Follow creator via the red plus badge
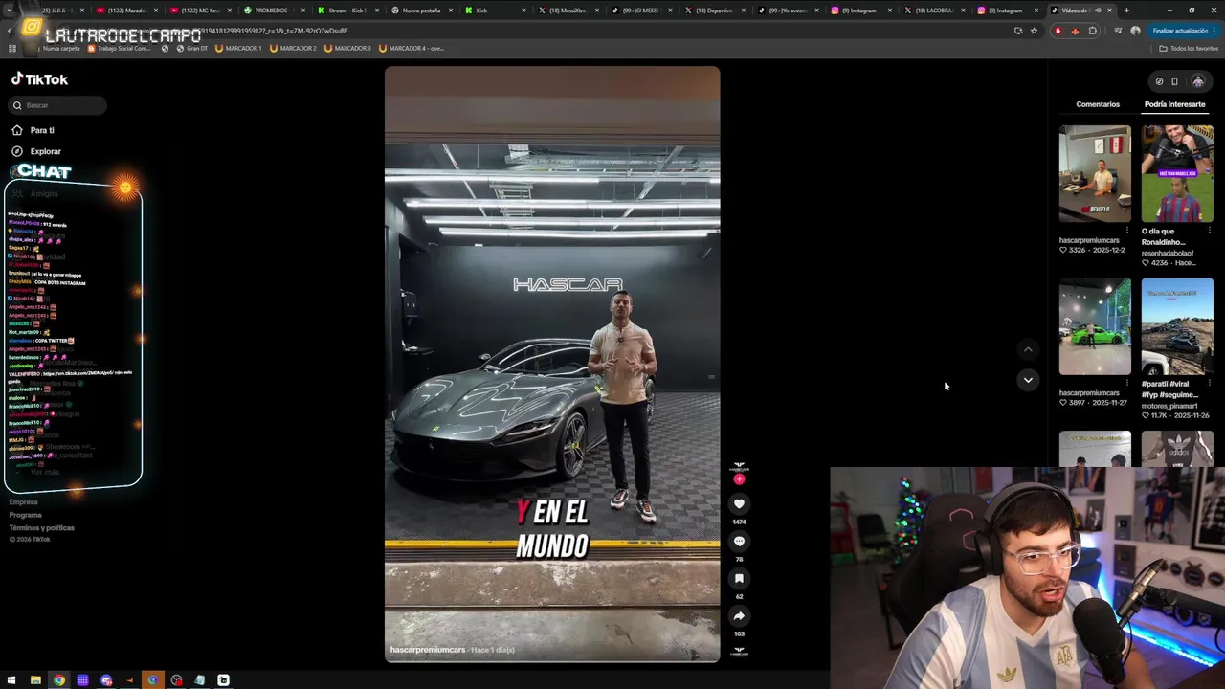 [739, 479]
